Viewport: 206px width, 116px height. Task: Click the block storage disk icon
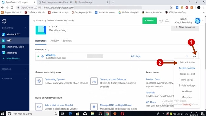pos(39,107)
